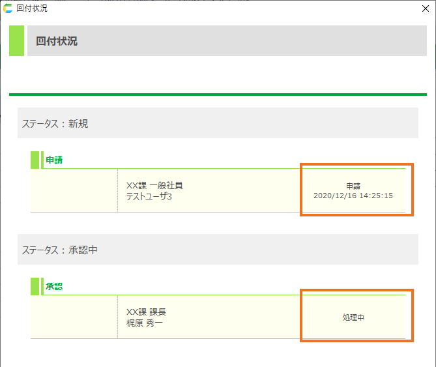This screenshot has height=367, width=436.
Task: Select the ステータス：承認中 status bar
Action: coord(218,250)
